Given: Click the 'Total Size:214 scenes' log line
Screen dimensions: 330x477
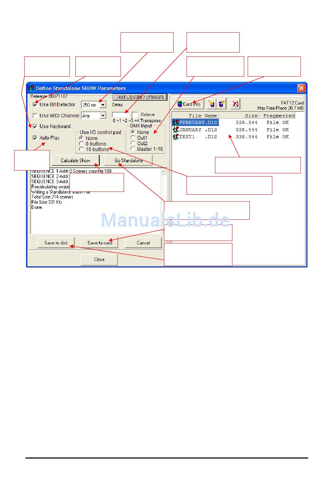Looking at the screenshot, I should pos(52,197).
